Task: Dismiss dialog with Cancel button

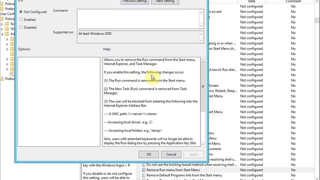Action: [x=171, y=154]
